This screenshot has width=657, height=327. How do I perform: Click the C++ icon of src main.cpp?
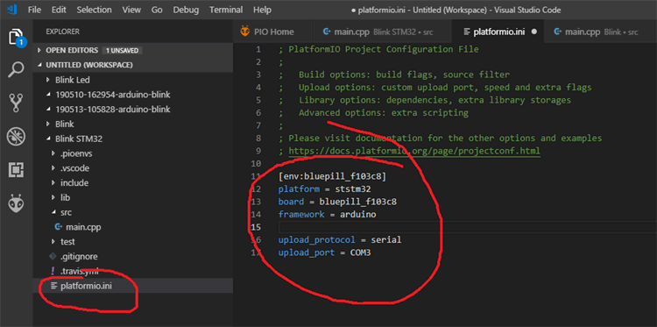click(59, 227)
